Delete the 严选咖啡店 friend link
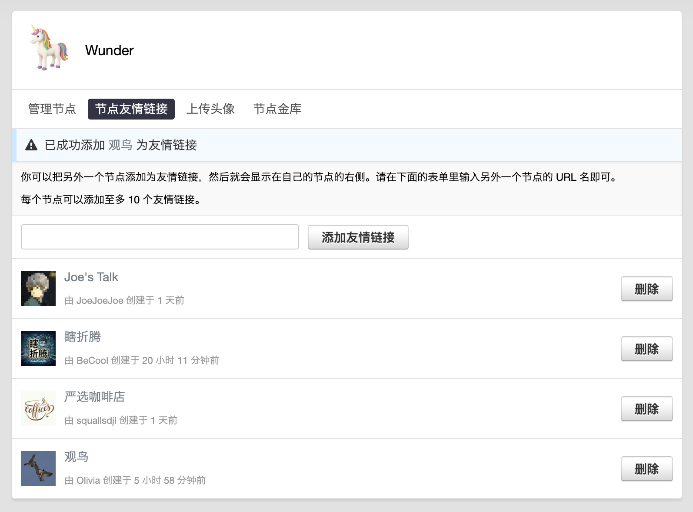The height and width of the screenshot is (512, 693). click(646, 409)
